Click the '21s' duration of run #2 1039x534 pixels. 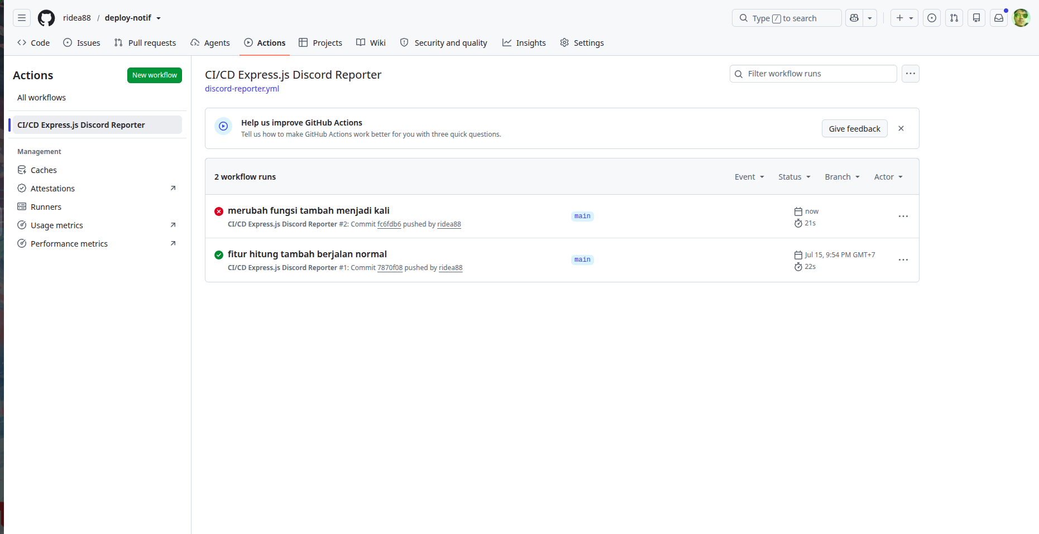[x=810, y=223]
